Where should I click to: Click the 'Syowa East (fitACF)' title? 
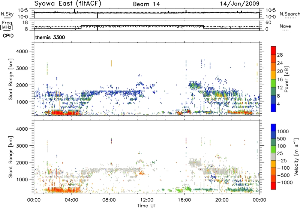(x=67, y=4)
